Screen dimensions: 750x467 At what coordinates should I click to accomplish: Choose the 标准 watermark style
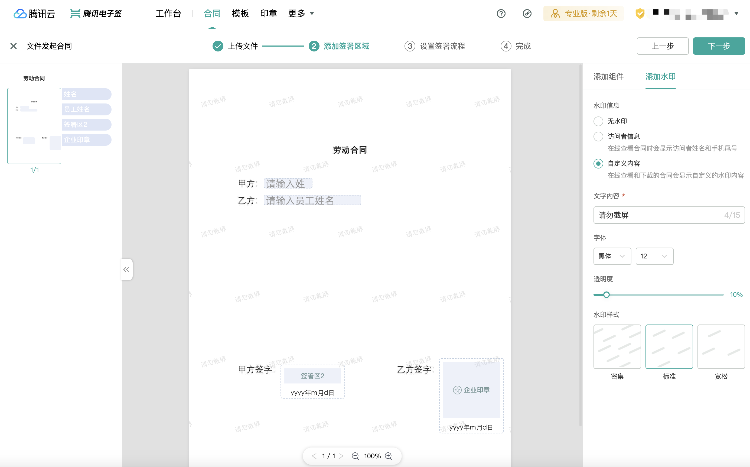tap(669, 346)
